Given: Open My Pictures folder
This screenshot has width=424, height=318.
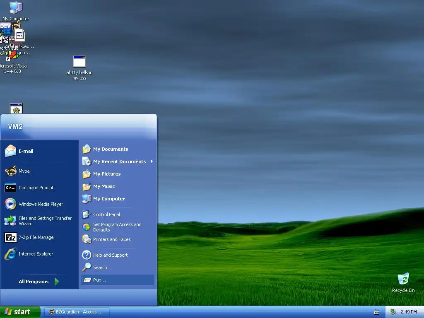Looking at the screenshot, I should point(117,174).
